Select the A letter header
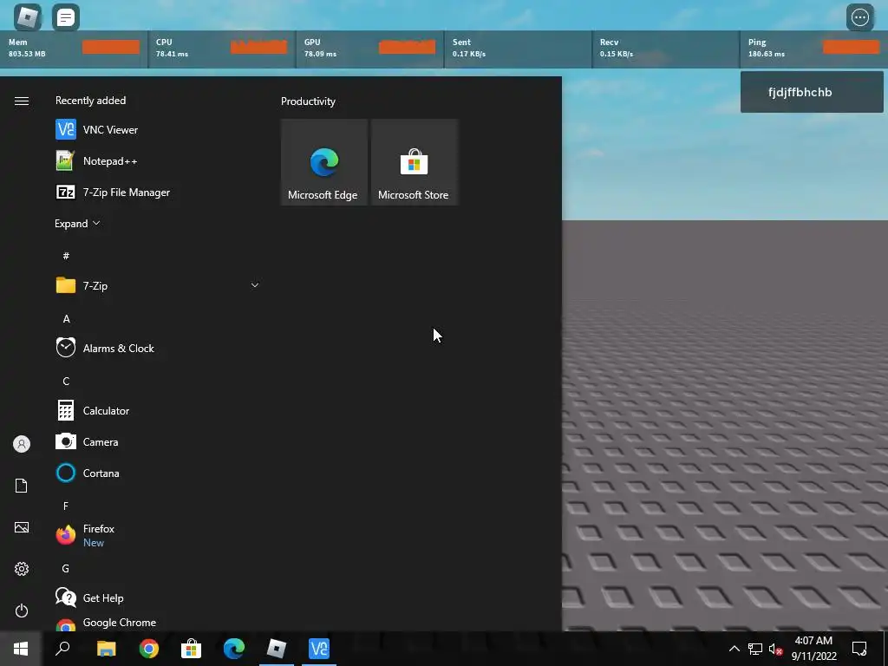The height and width of the screenshot is (666, 888). (66, 318)
